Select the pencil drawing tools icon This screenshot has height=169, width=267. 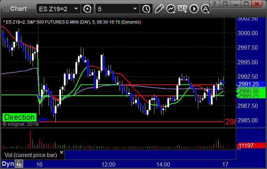coord(159,9)
